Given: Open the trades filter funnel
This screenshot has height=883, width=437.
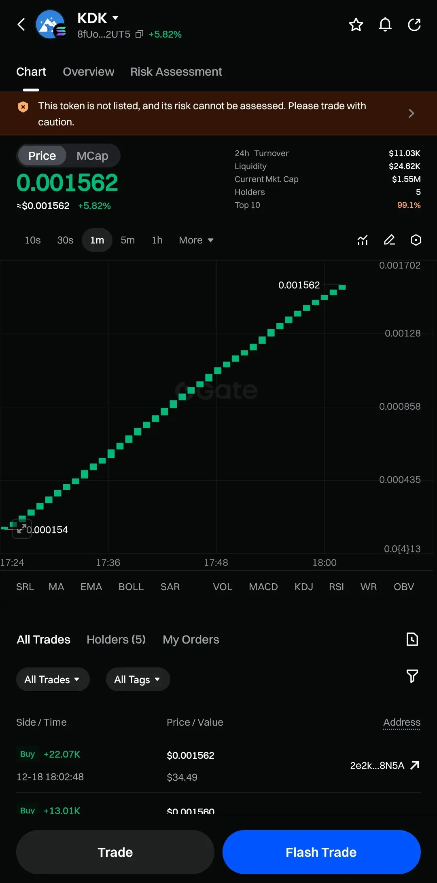Looking at the screenshot, I should [x=412, y=676].
